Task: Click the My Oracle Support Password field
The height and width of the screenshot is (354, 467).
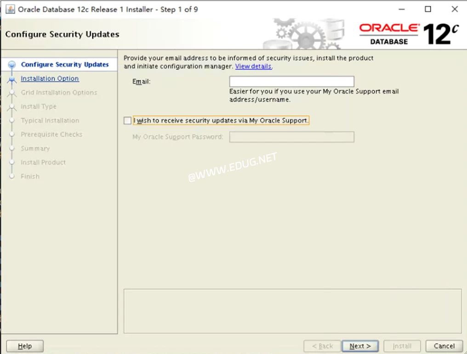Action: point(291,137)
